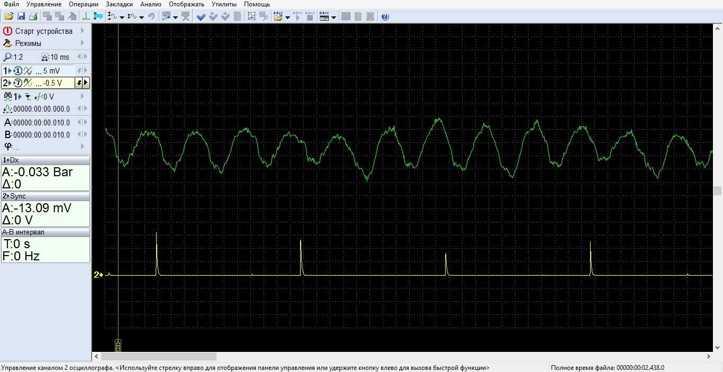The image size is (723, 372).
Task: Toggle the arrow button in channel 2 row
Action: tap(79, 83)
